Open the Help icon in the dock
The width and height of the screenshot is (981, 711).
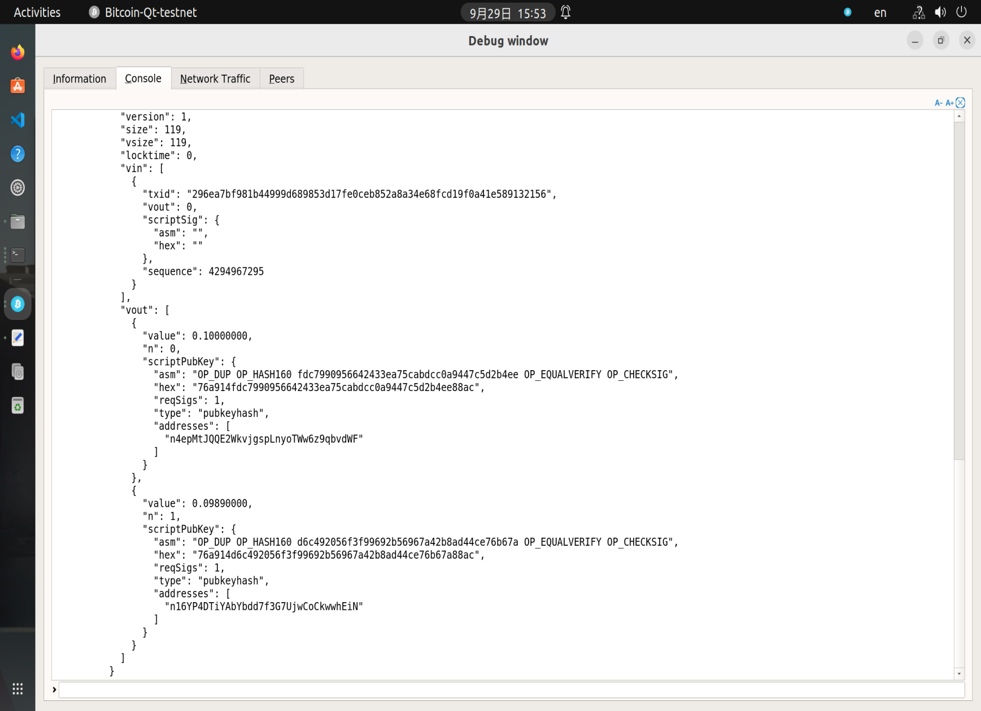[18, 153]
